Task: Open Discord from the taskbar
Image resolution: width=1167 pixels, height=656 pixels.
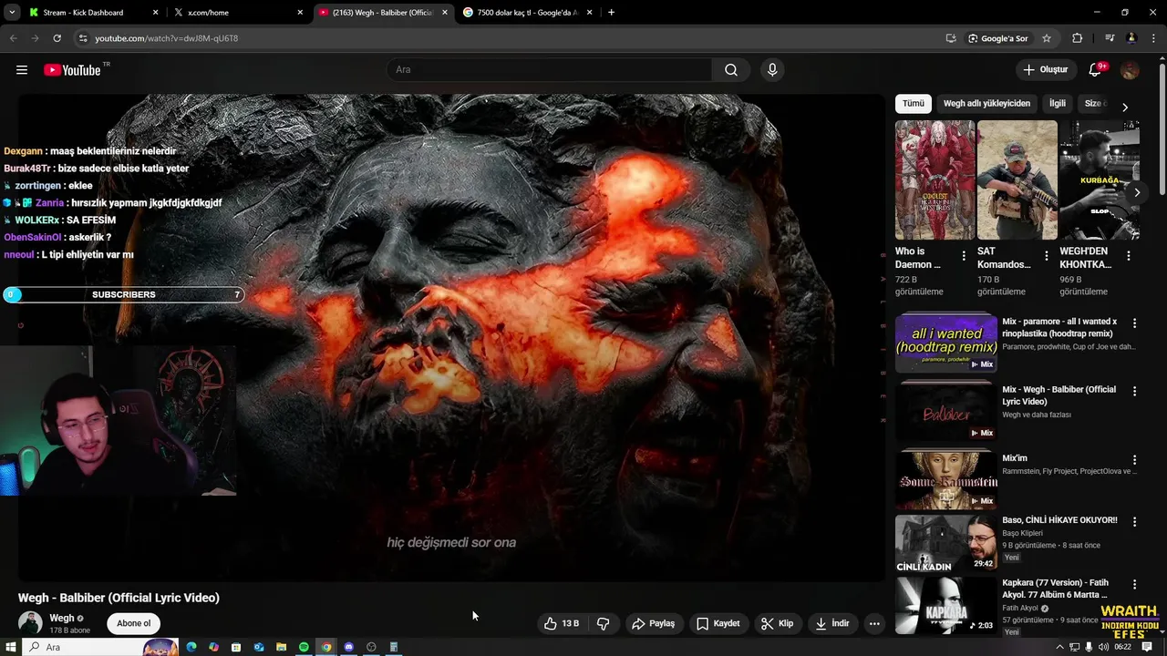Action: [x=348, y=647]
